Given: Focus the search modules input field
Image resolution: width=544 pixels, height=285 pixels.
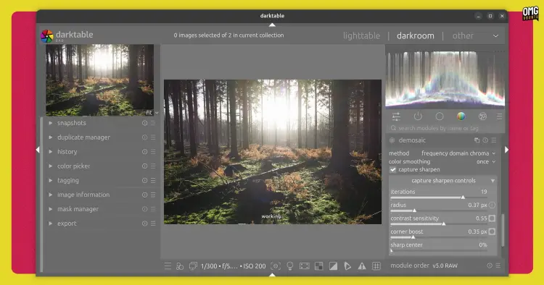Looking at the screenshot, I should [x=445, y=128].
